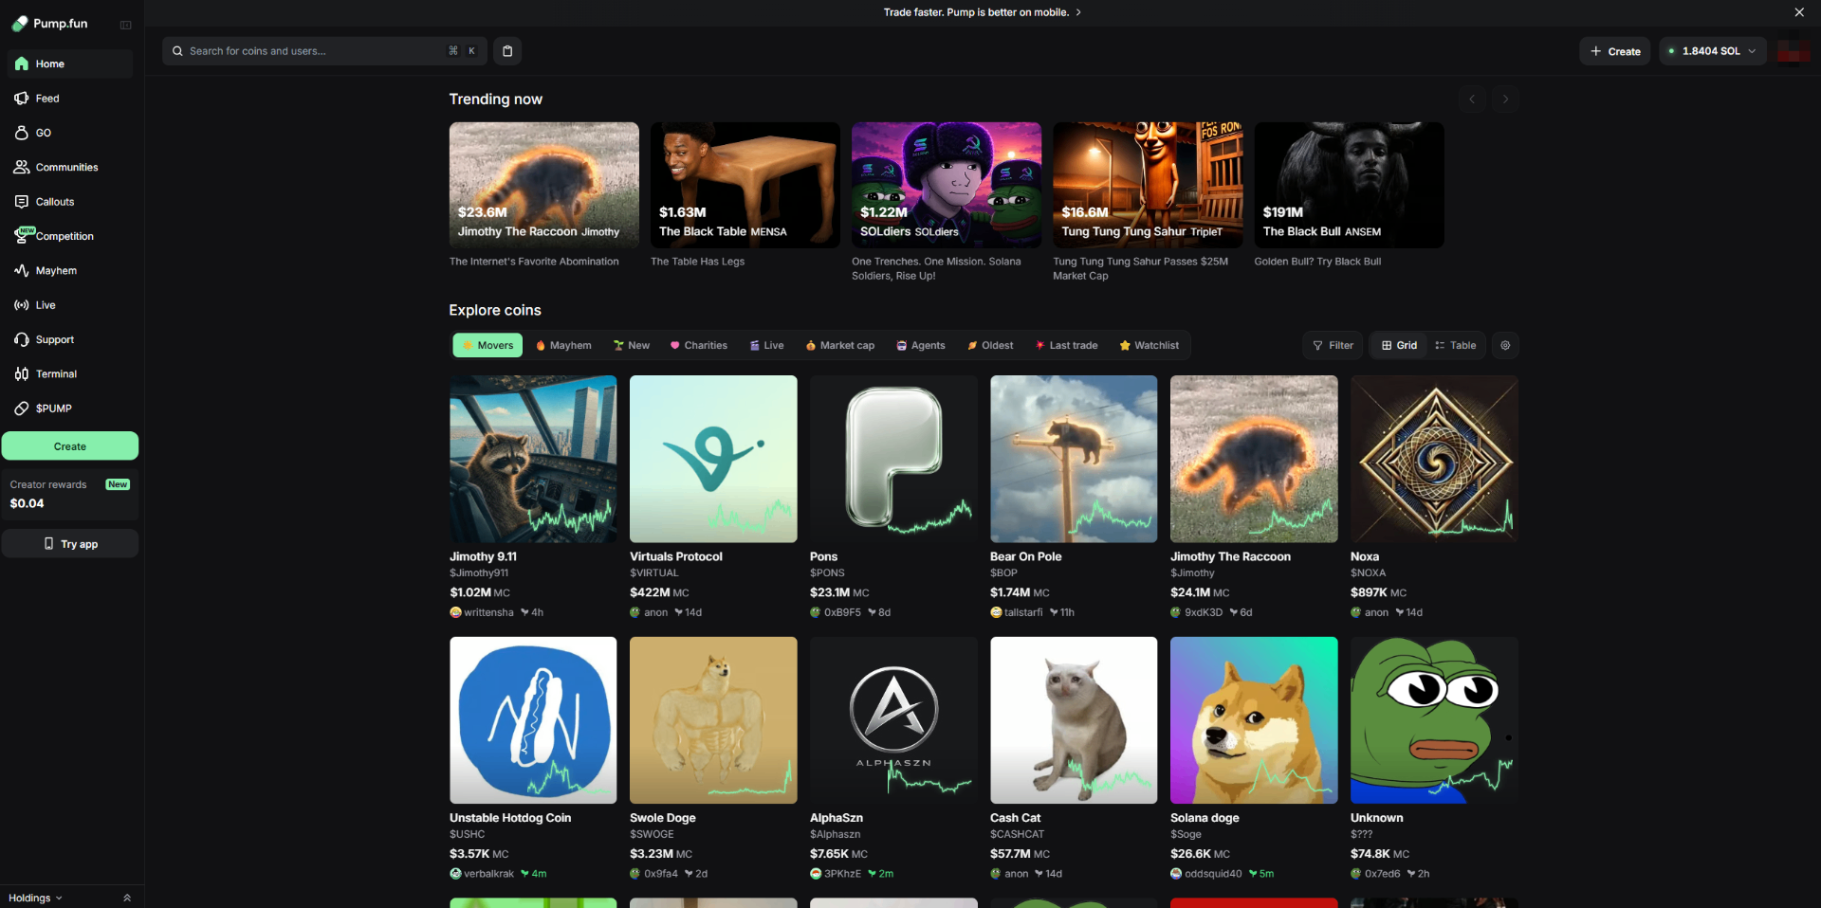Open the Unstable Hotdog Coin image
Screen dimensions: 1821x908
coord(533,720)
